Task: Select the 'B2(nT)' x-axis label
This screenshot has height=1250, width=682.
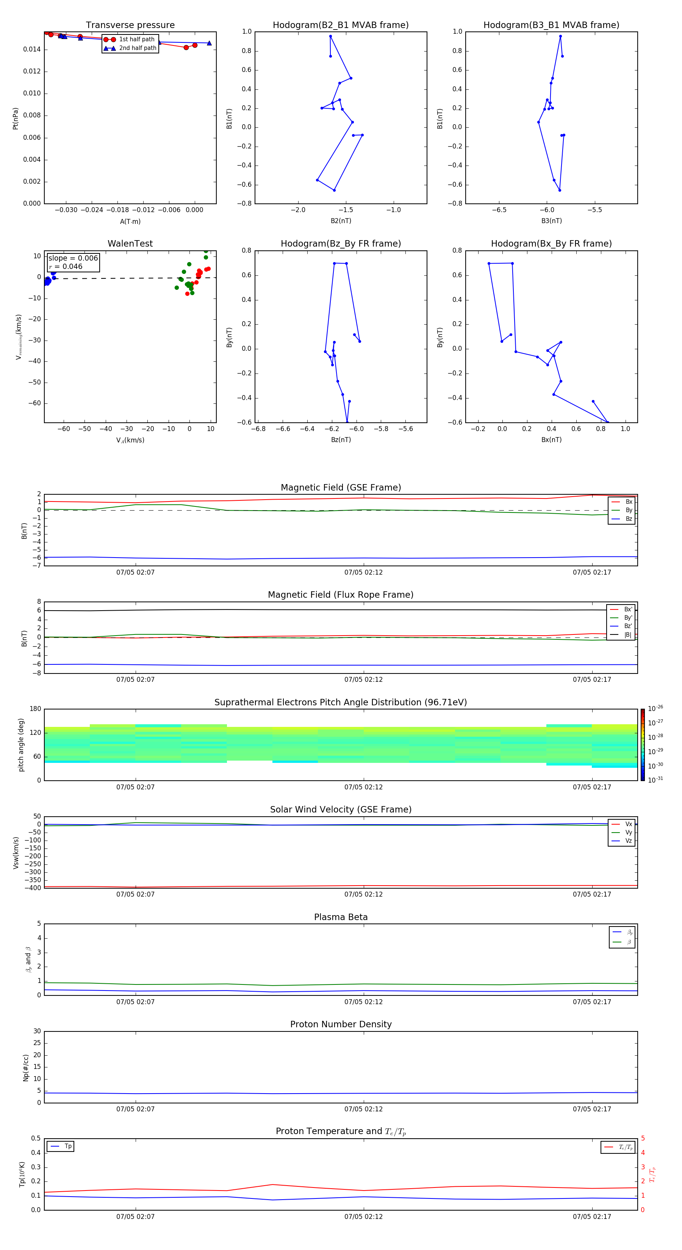Action: 341,221
